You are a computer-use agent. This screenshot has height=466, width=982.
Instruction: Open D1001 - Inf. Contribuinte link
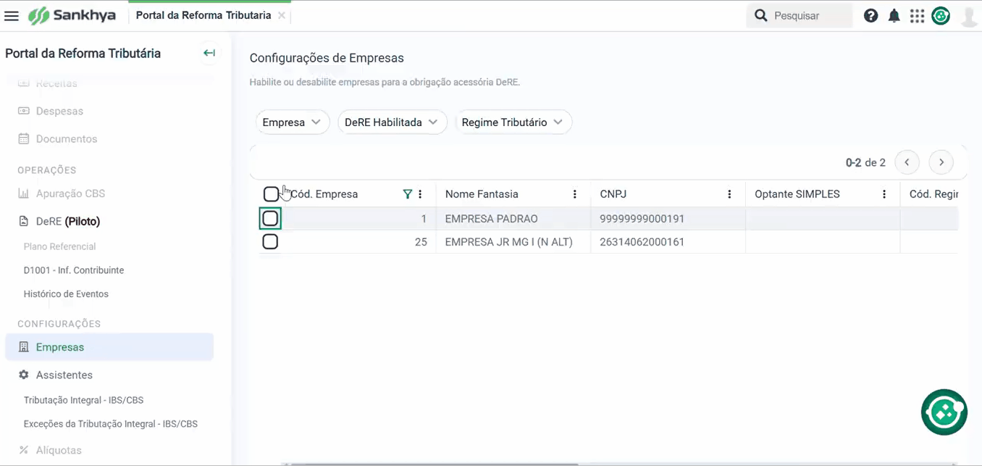74,270
